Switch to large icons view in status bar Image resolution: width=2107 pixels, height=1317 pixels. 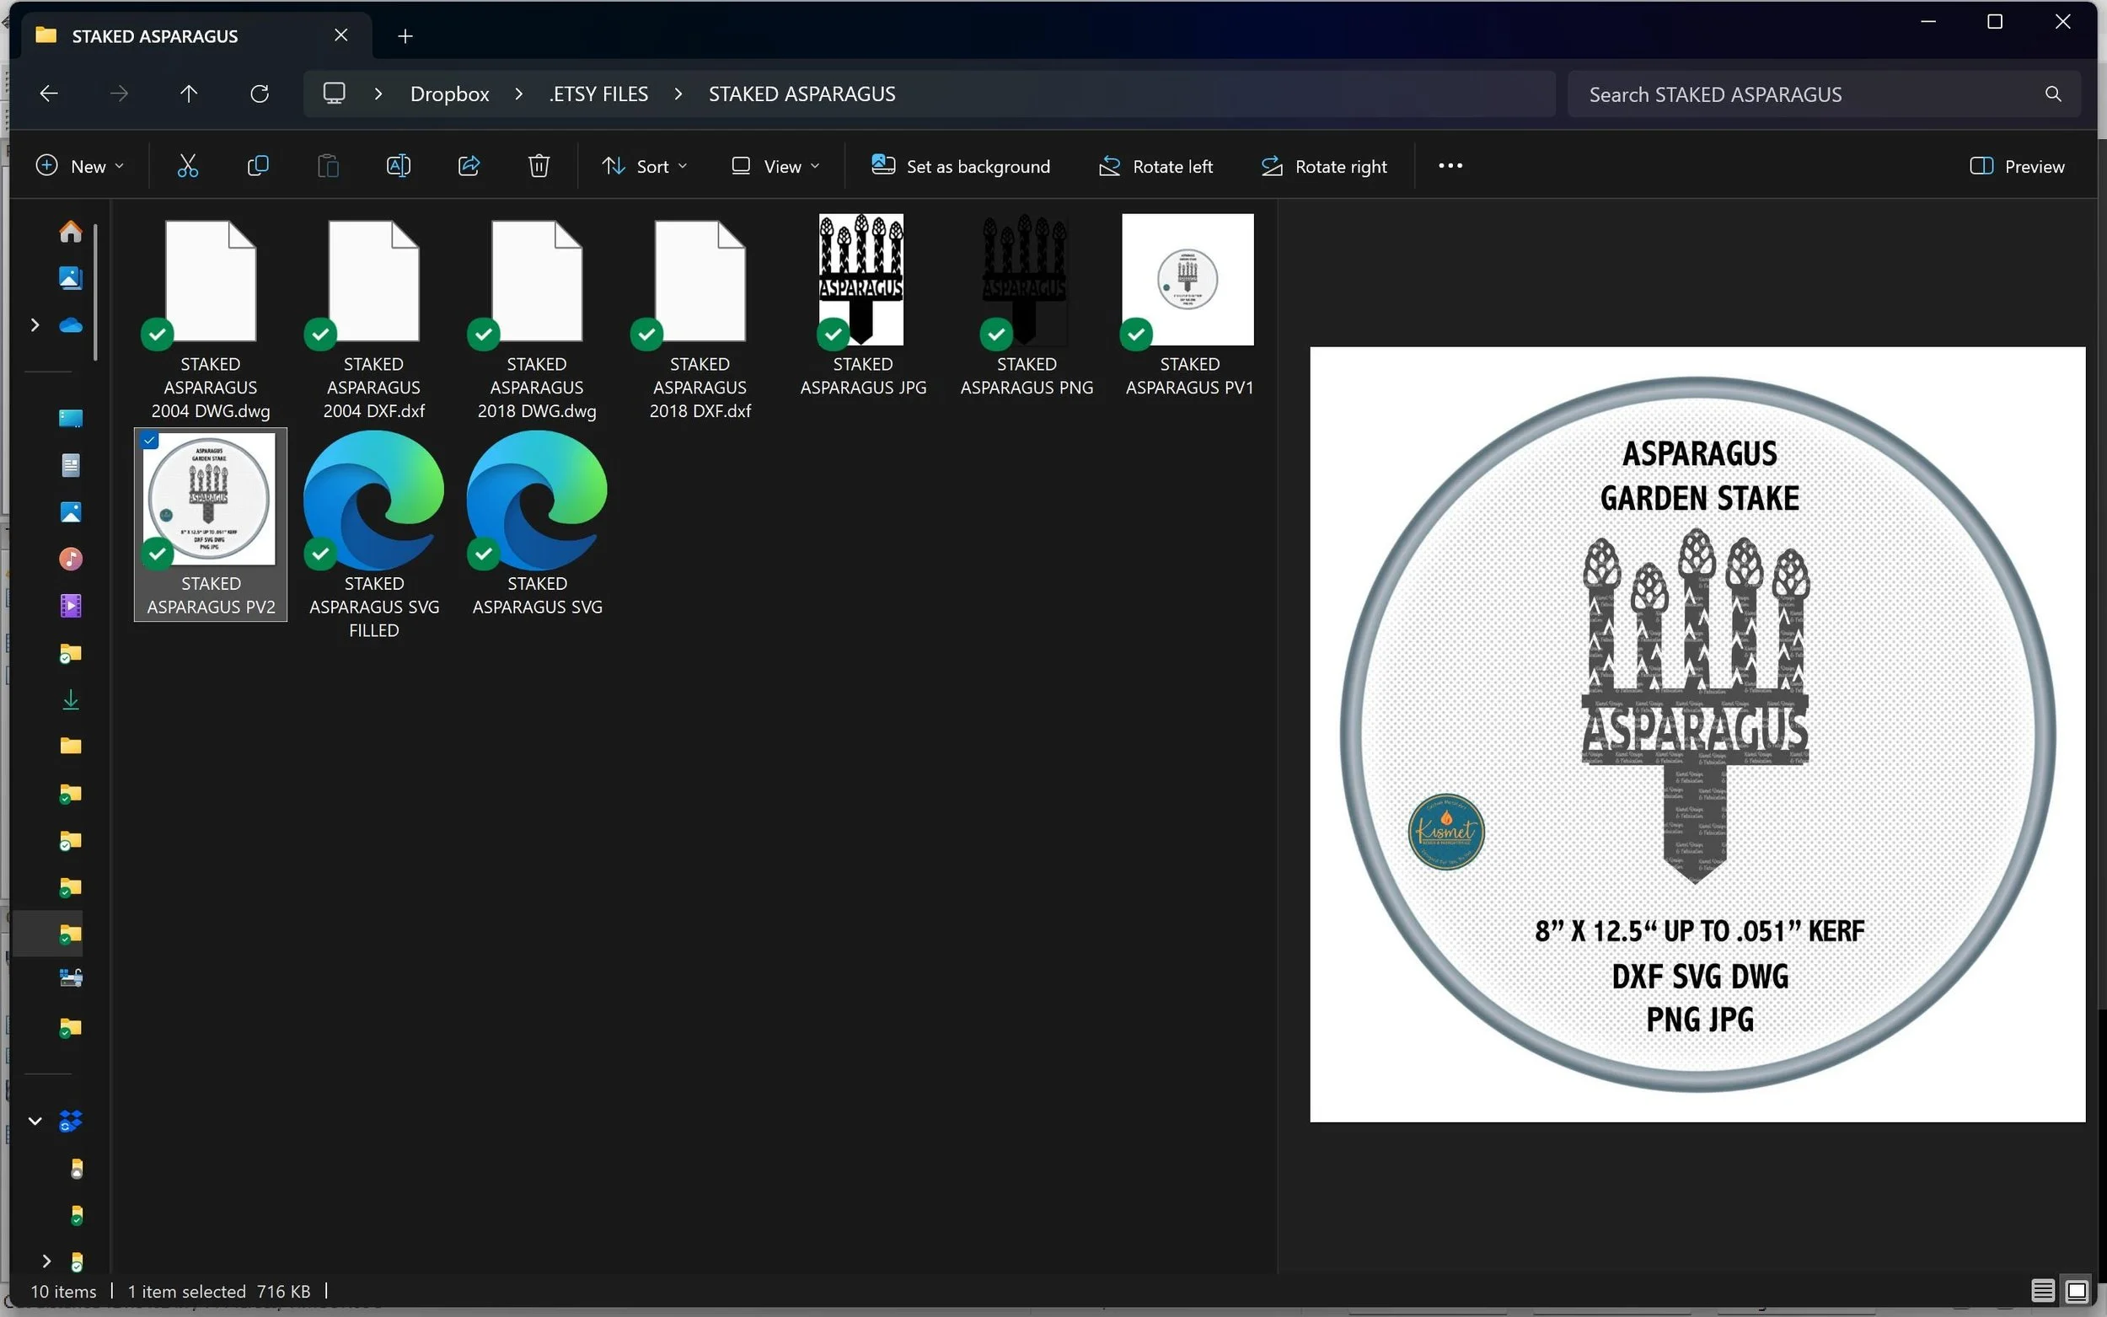(2077, 1291)
